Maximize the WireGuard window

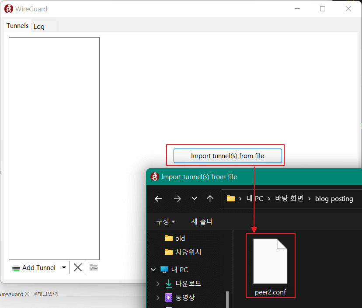323,9
